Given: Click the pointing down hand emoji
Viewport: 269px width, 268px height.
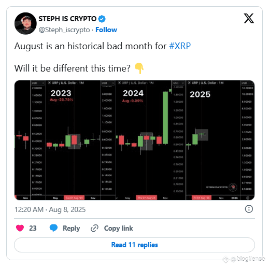Looking at the screenshot, I should click(x=139, y=68).
